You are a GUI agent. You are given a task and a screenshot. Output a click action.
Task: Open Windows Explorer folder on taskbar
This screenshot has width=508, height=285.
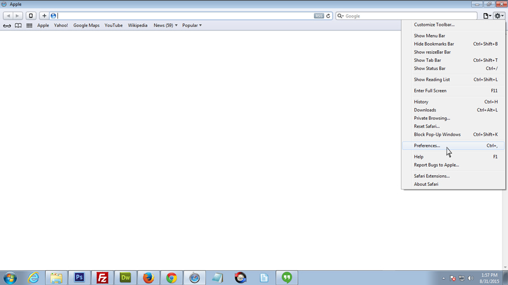(x=56, y=278)
